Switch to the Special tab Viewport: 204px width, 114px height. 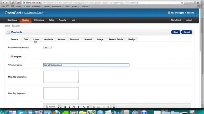88,39
